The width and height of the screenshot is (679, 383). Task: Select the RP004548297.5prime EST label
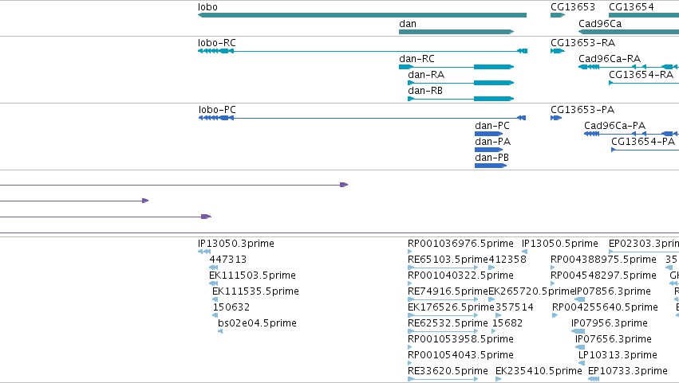click(x=603, y=276)
